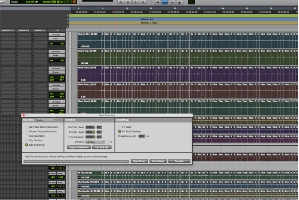Viewport: 299px width, 200px height.
Task: Click the volume icon on Hi Hat clip
Action: tap(79, 177)
